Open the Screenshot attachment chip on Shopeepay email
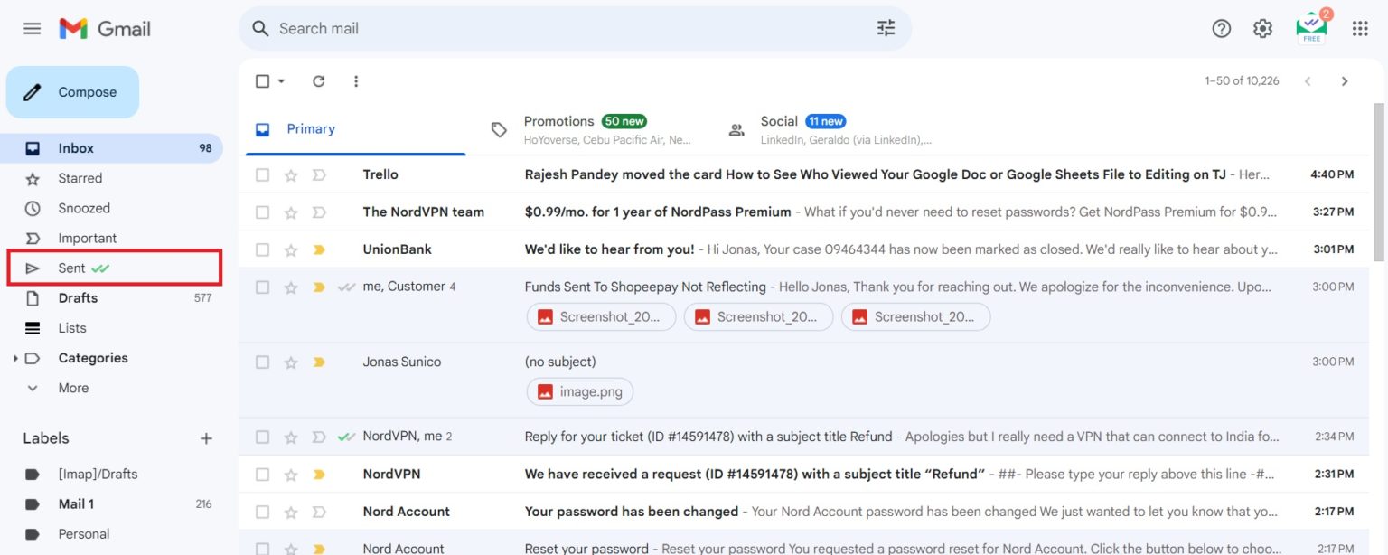 (601, 316)
